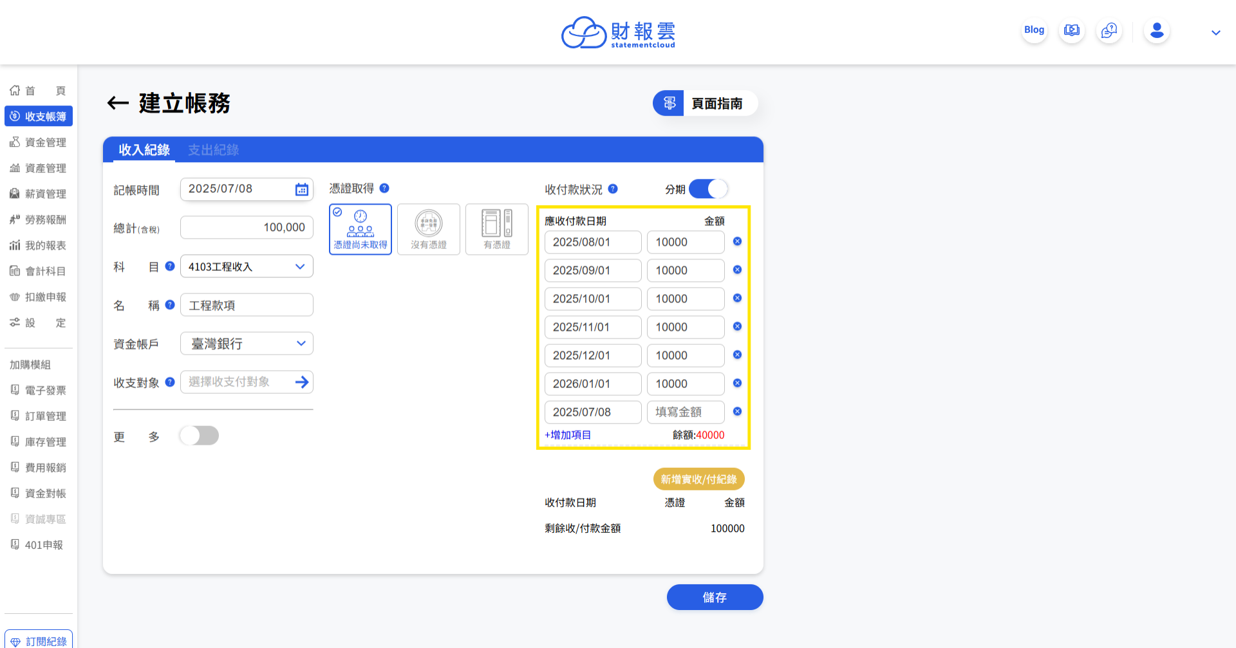Viewport: 1236px width, 648px height.
Task: Open 首頁 in the sidebar
Action: (x=38, y=91)
